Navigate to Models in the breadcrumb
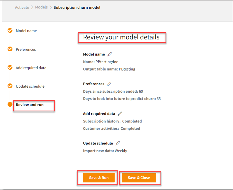 click(x=41, y=7)
